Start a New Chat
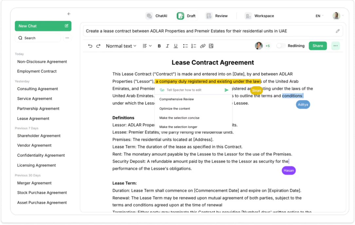 pyautogui.click(x=43, y=26)
